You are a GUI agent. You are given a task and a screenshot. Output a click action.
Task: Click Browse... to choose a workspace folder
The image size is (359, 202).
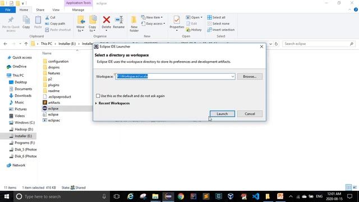(x=250, y=76)
